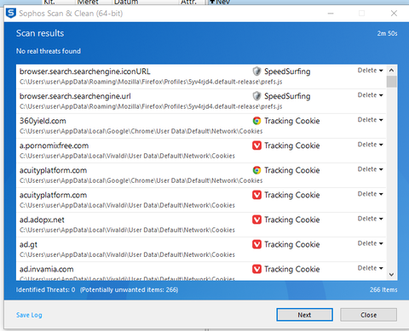The width and height of the screenshot is (409, 331).
Task: Select the 360yield.com entry name
Action: (43, 121)
